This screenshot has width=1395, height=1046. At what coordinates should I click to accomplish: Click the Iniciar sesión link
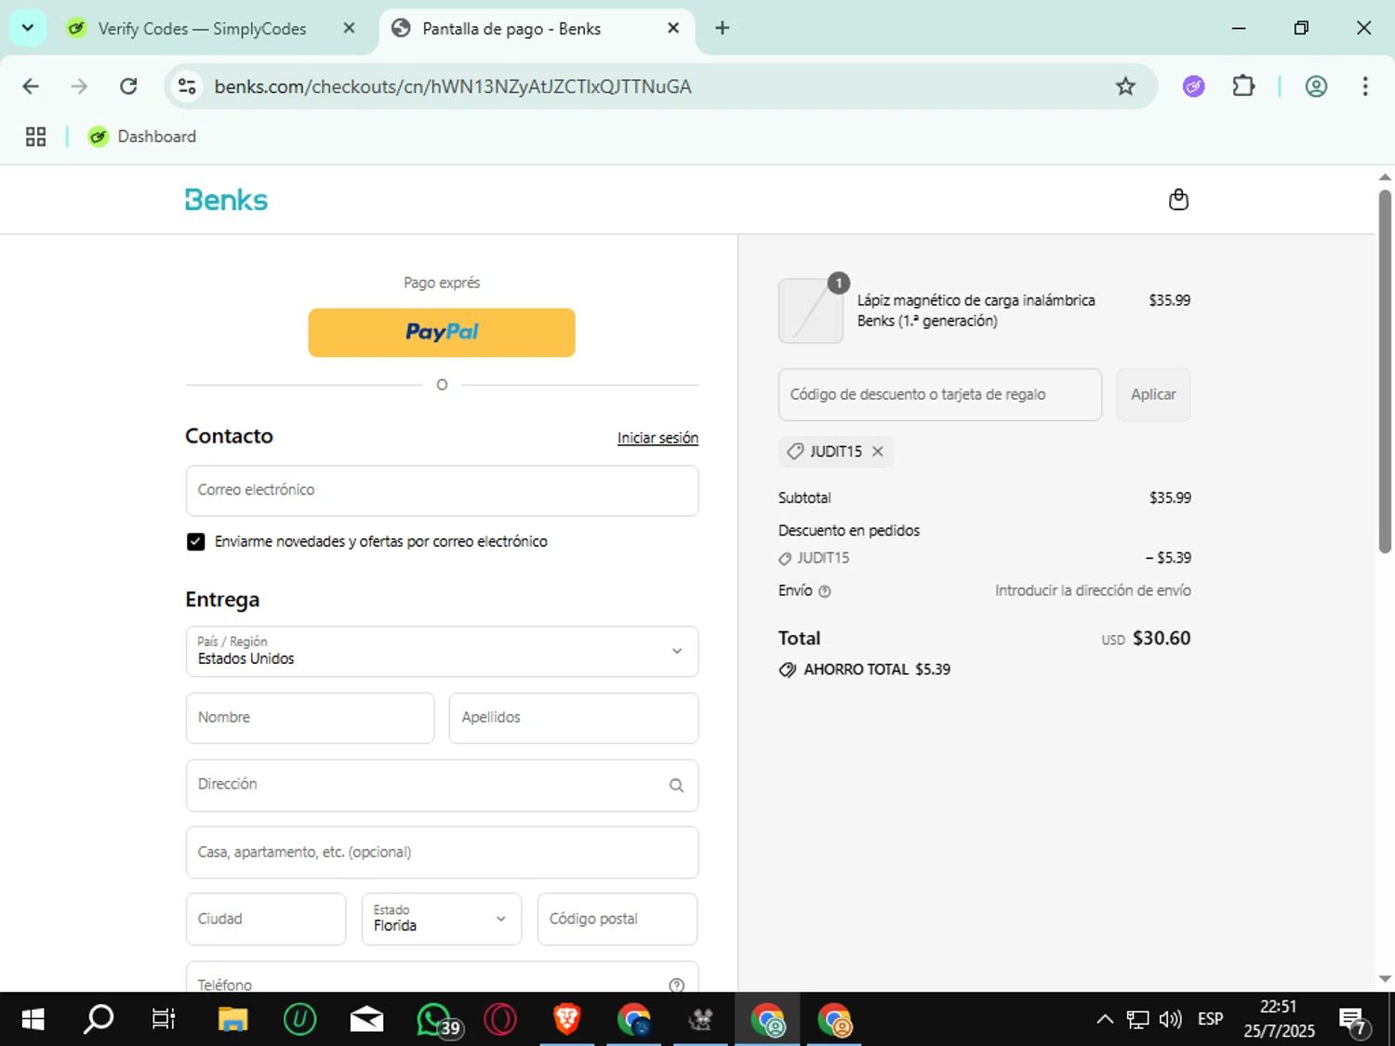(658, 438)
